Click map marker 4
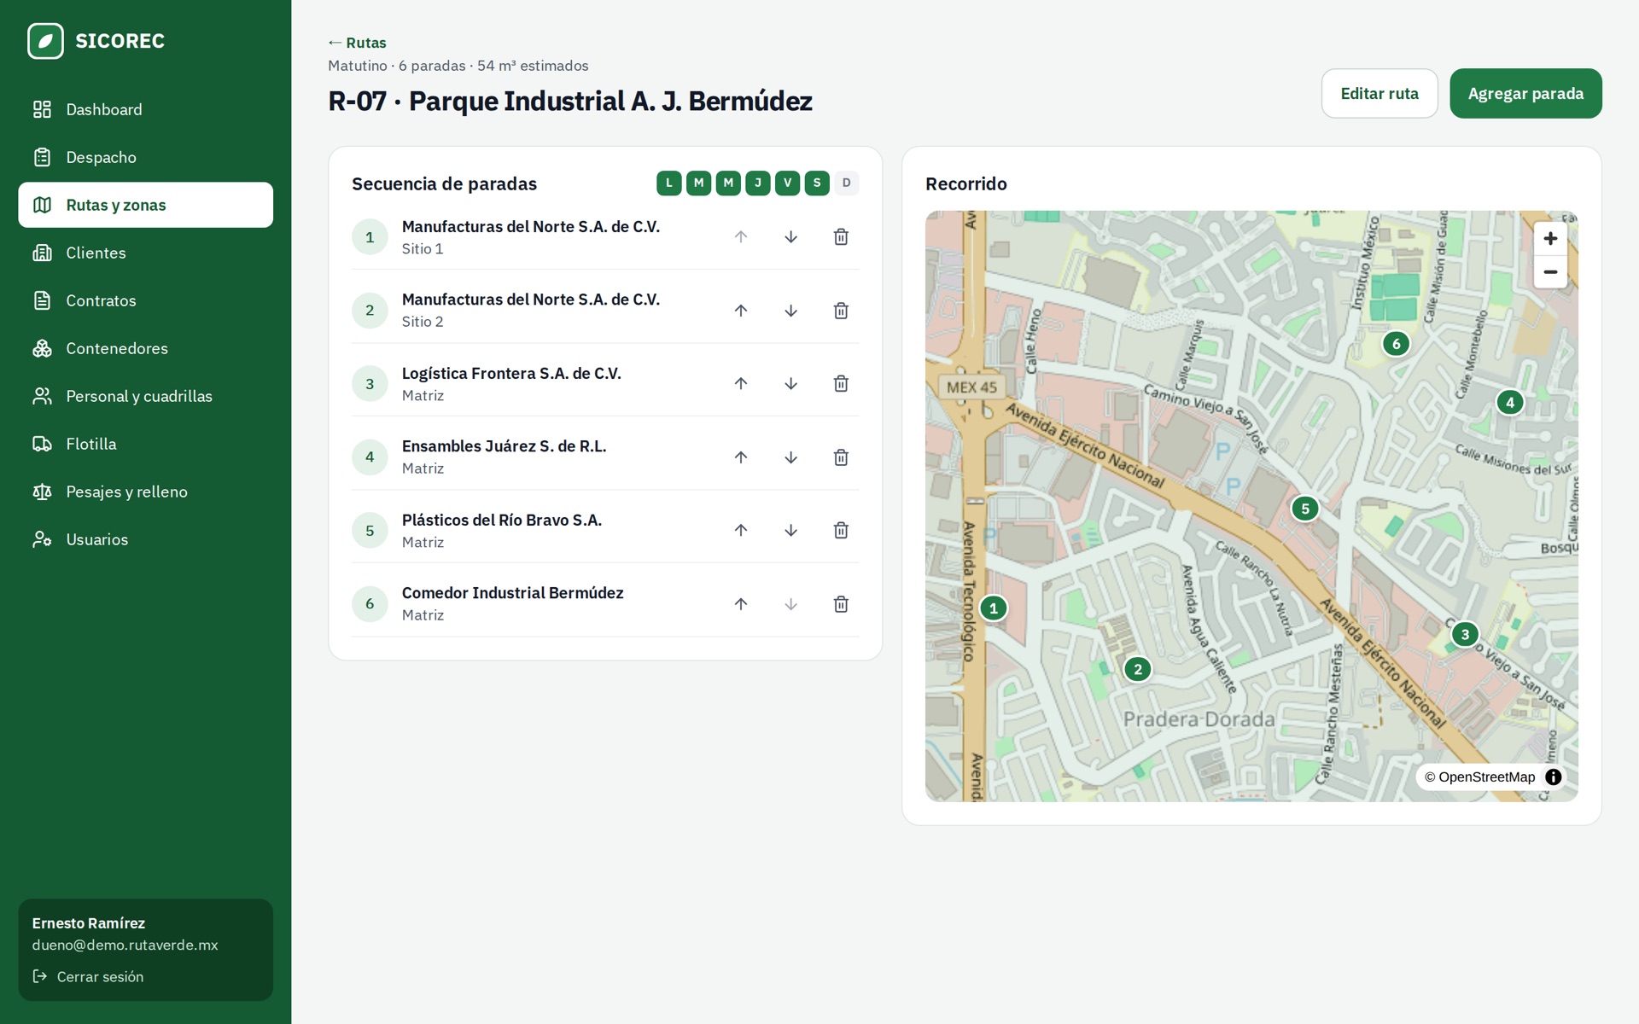Viewport: 1639px width, 1024px height. (1510, 403)
